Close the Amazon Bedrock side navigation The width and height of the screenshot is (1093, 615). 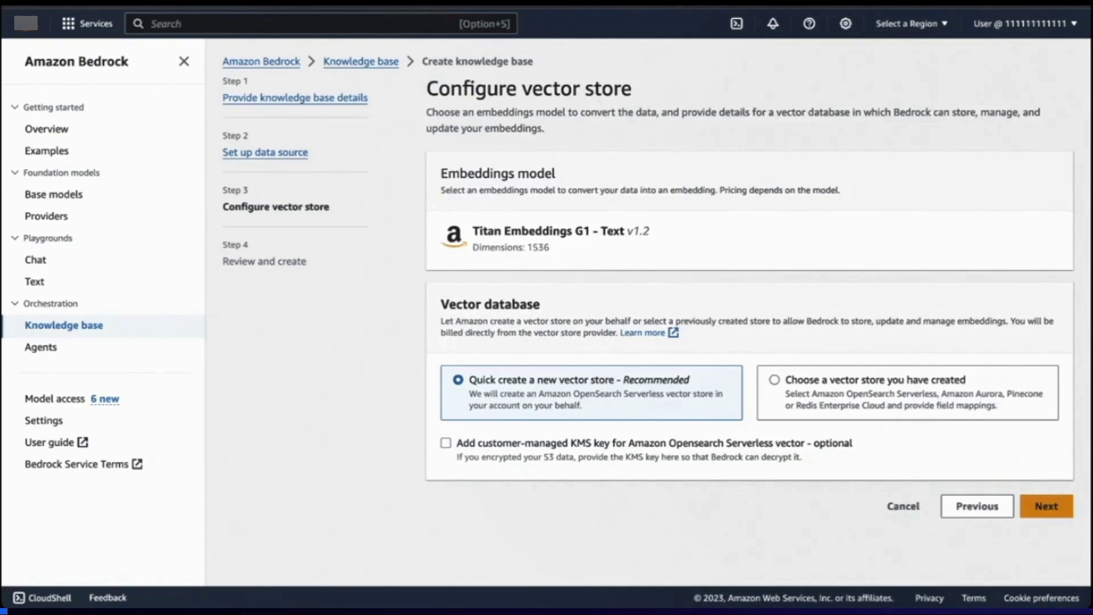184,61
